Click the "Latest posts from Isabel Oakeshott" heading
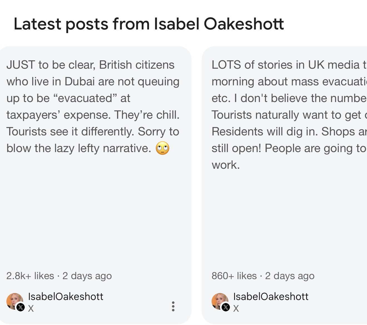 click(149, 24)
